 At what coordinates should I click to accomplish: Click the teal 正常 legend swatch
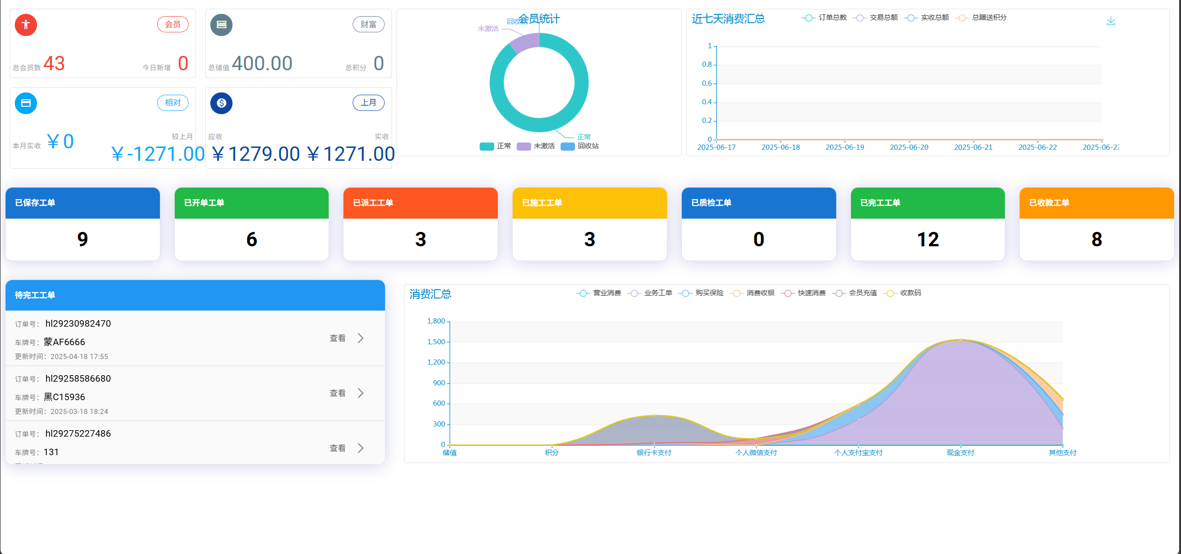[x=487, y=146]
